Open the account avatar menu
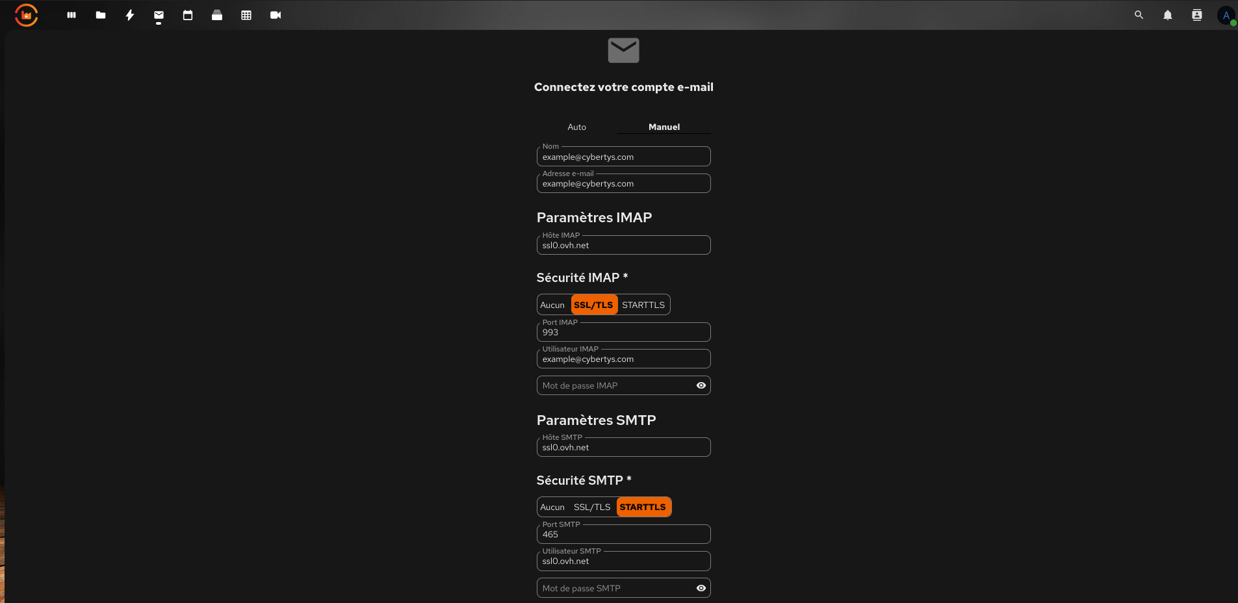The image size is (1238, 603). coord(1226,15)
